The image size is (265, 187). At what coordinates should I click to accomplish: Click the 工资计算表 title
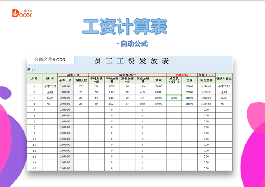click(x=125, y=26)
